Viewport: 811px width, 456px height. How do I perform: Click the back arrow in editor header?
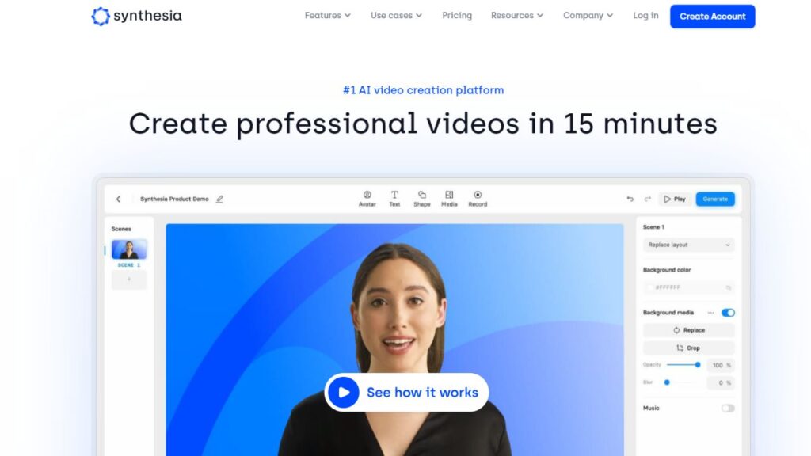point(119,199)
